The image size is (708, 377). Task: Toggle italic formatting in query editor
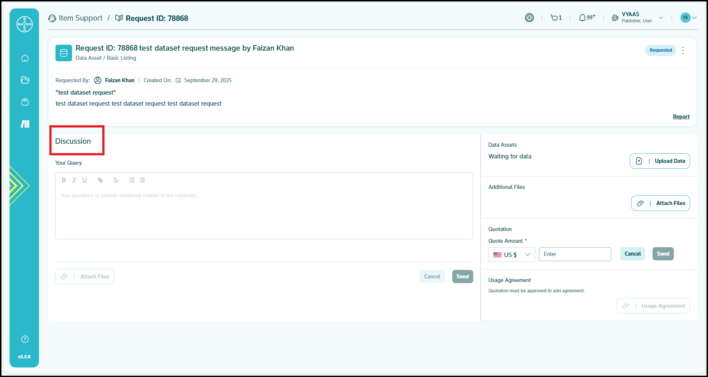[74, 180]
